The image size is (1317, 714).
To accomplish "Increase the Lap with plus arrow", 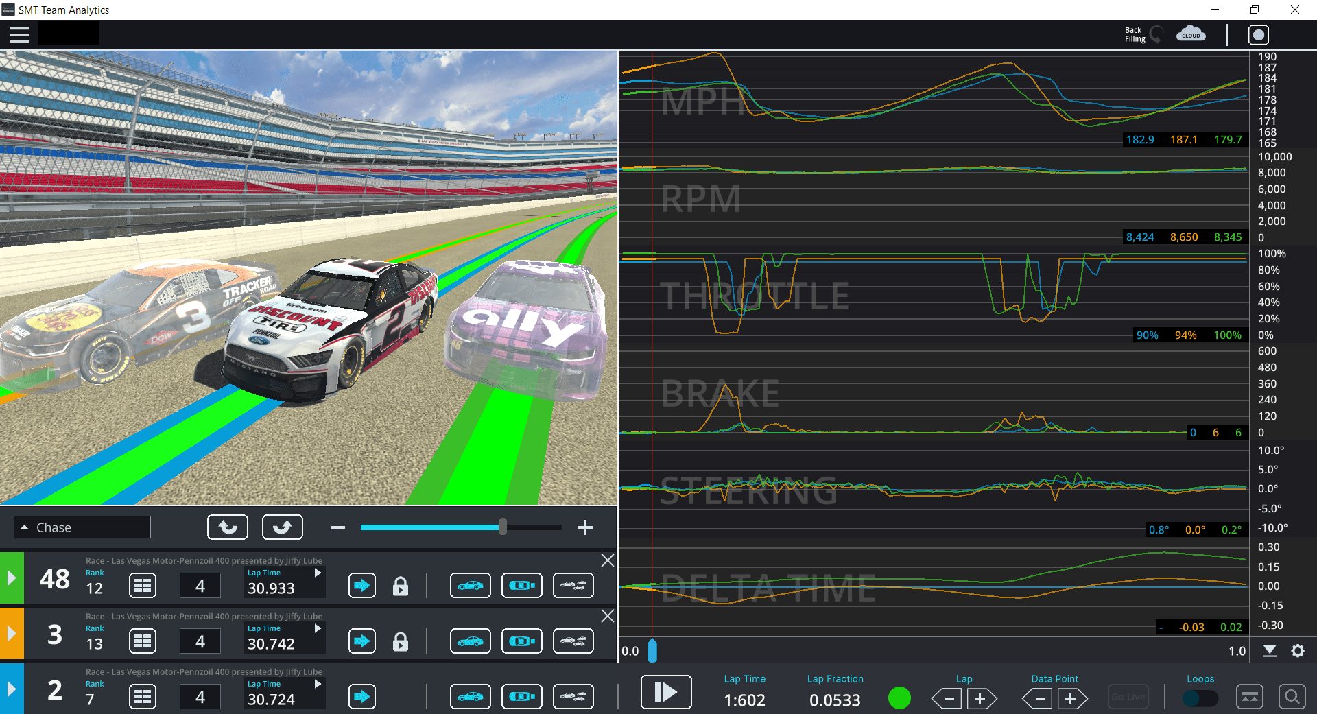I will [981, 699].
